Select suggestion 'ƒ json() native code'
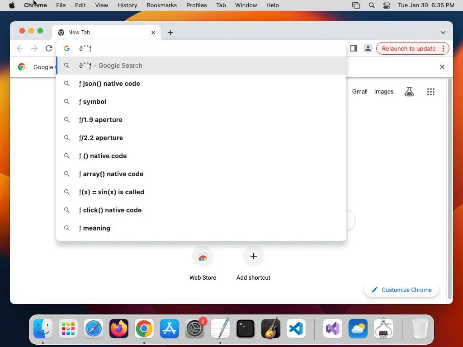463x347 pixels. click(x=201, y=84)
